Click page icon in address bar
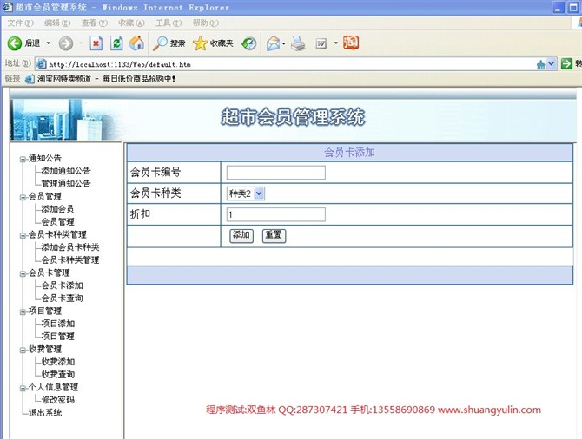Viewport: 582px width, 439px height. (41, 64)
